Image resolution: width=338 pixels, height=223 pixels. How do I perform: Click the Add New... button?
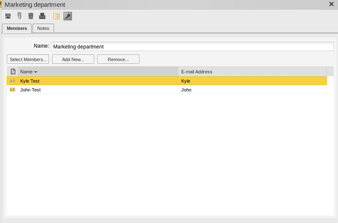pos(73,59)
